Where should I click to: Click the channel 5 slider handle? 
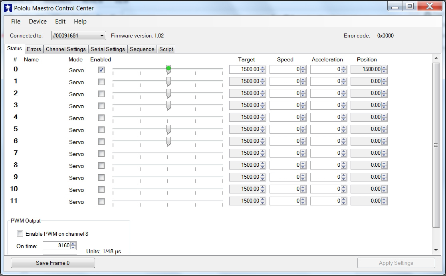(168, 129)
